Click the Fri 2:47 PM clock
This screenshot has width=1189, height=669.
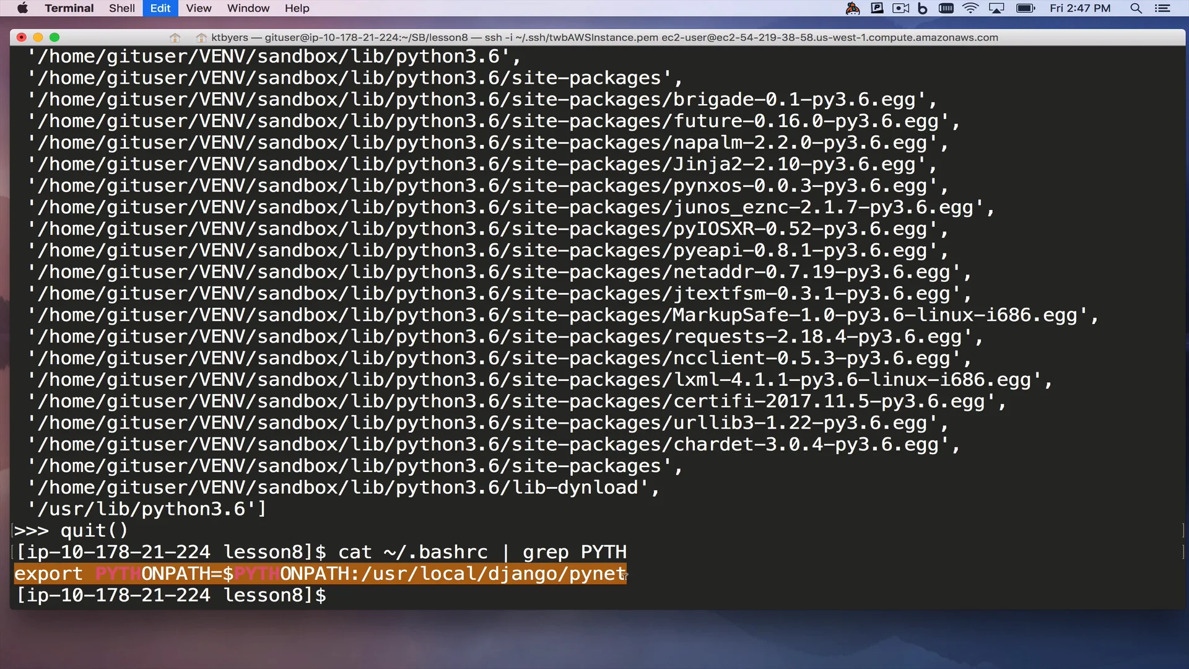[x=1080, y=8]
